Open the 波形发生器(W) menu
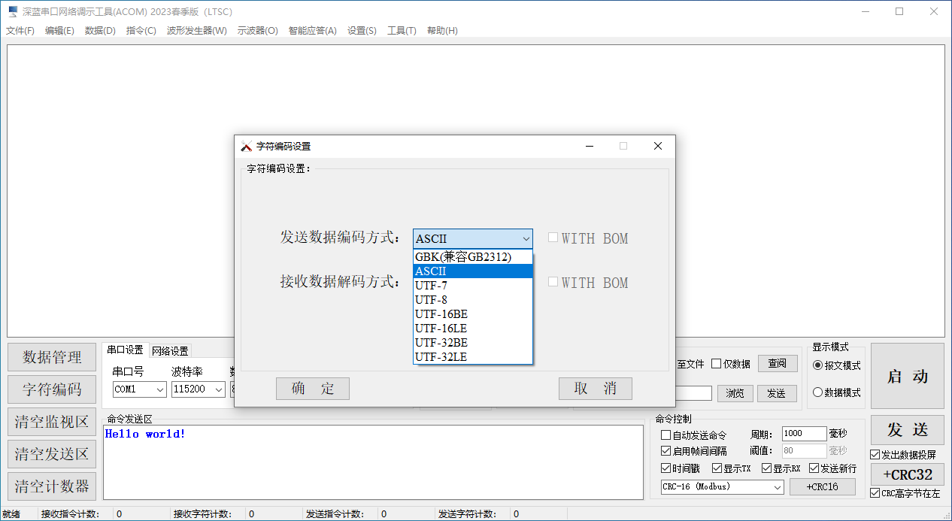 click(197, 31)
